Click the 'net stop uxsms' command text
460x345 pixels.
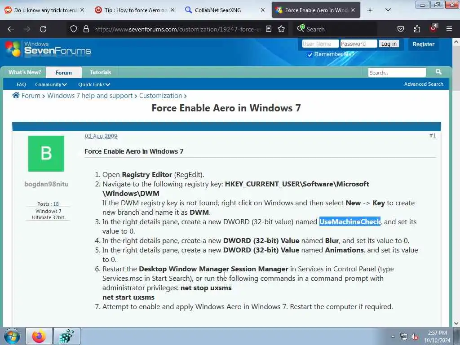click(x=206, y=288)
